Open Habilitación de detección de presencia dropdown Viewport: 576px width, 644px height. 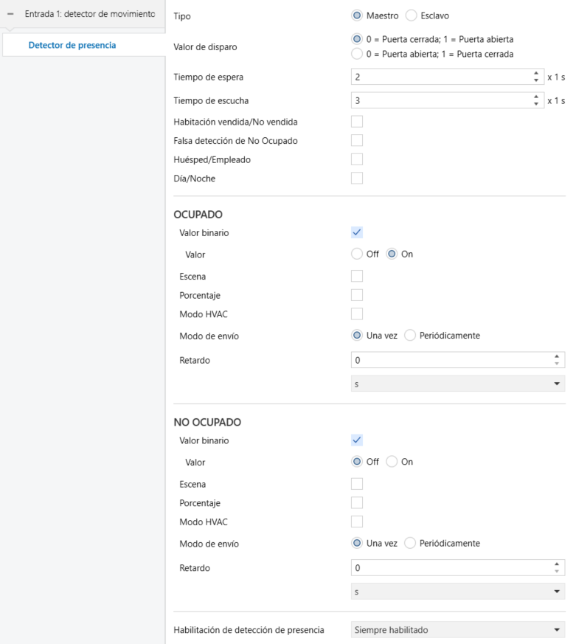click(x=458, y=630)
